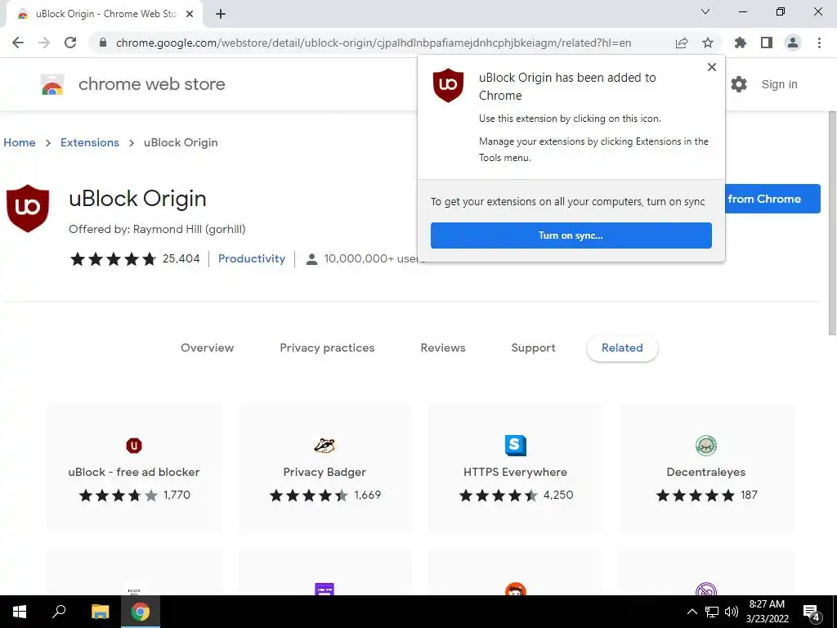Open the side panel icon

[767, 43]
